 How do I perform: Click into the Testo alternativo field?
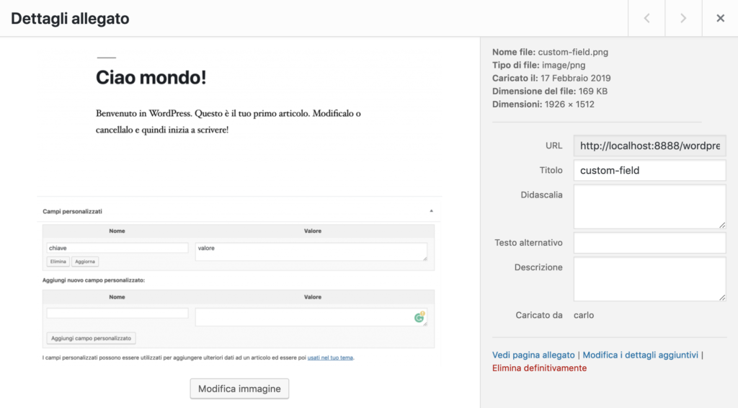649,243
